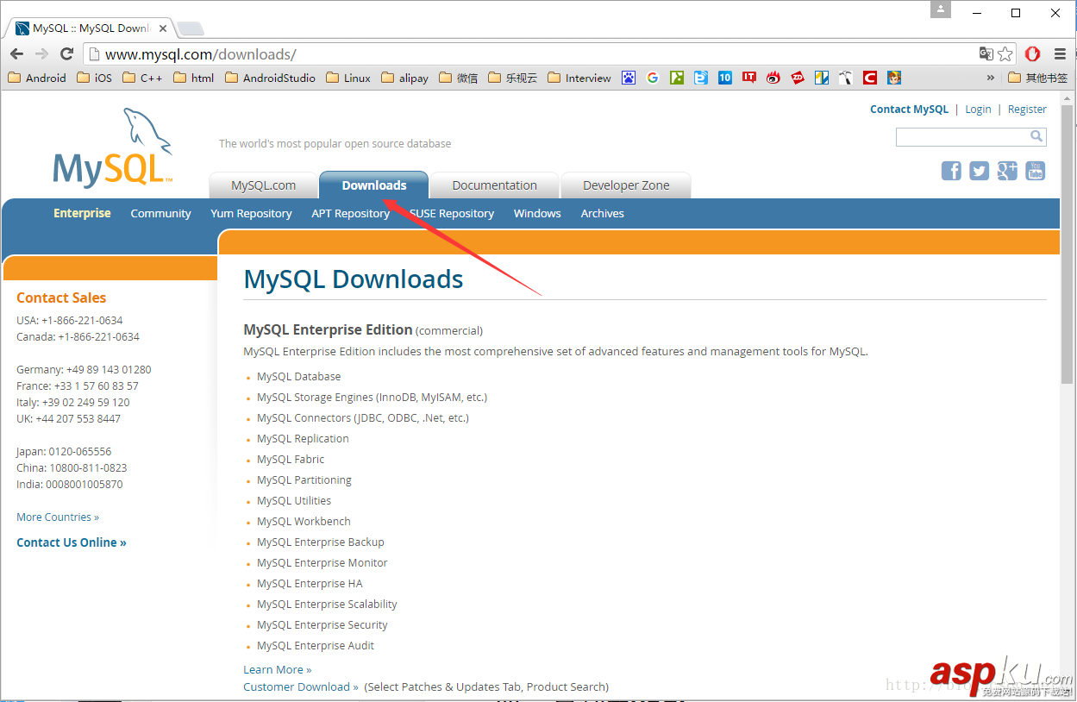
Task: Open Contact Us Online link
Action: point(72,542)
